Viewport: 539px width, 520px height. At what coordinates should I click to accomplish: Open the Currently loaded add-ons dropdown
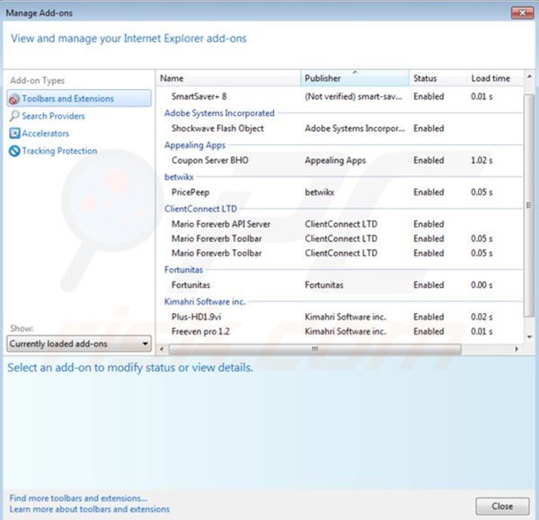point(79,344)
